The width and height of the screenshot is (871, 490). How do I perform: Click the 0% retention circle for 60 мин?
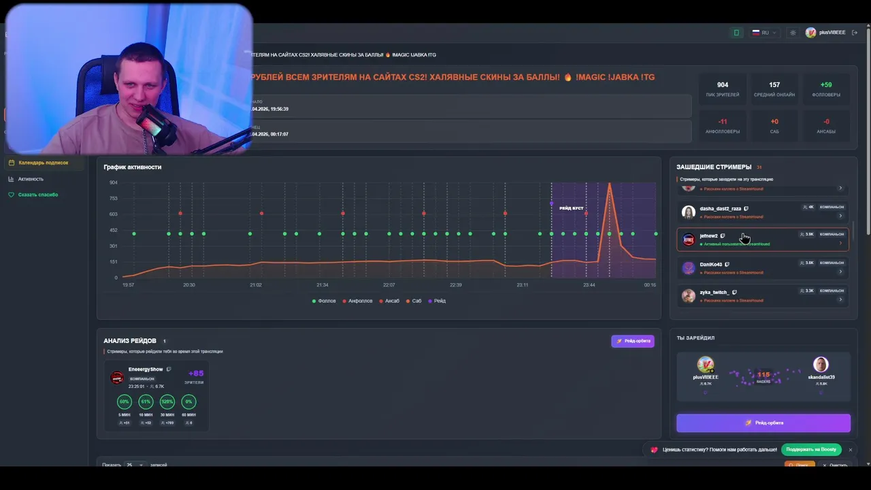188,402
